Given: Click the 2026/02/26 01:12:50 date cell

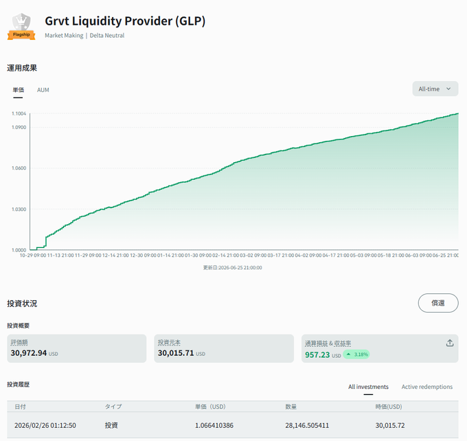Looking at the screenshot, I should 45,425.
